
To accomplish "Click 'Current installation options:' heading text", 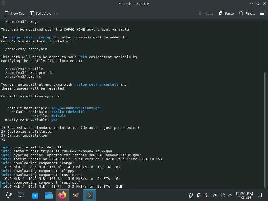I will 31,96.
